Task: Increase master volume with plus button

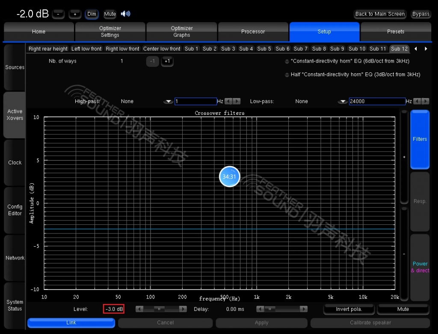Action: pyautogui.click(x=75, y=14)
